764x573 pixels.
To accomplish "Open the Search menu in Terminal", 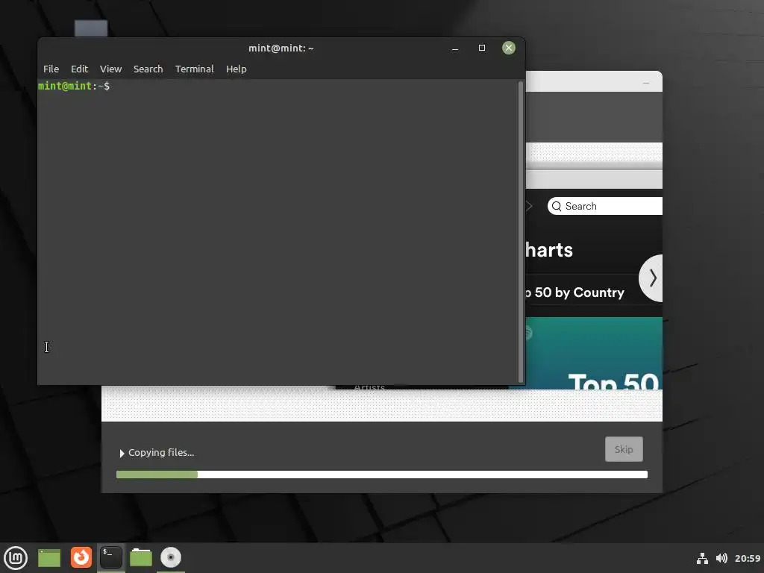I will click(x=148, y=69).
